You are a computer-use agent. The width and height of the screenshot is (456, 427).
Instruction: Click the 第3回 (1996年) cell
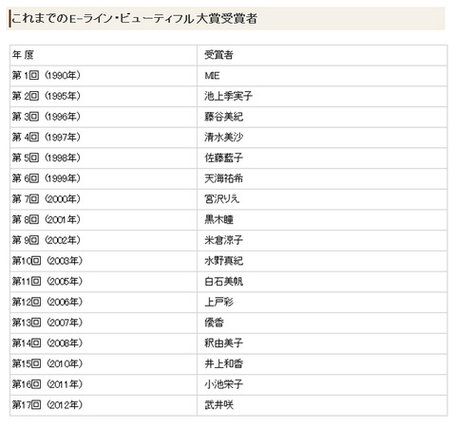pos(104,117)
